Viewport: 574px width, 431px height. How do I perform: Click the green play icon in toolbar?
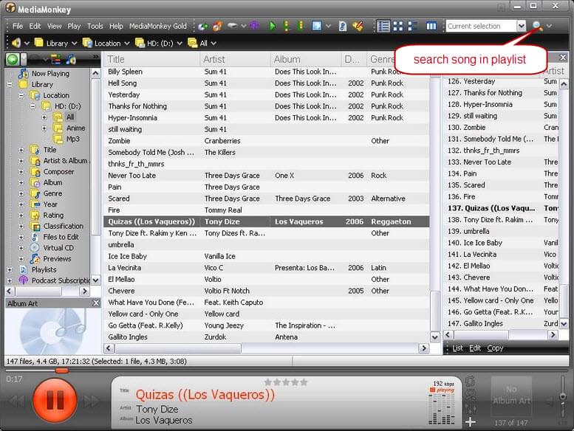[273, 26]
